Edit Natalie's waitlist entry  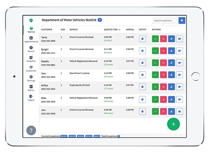[172, 63]
